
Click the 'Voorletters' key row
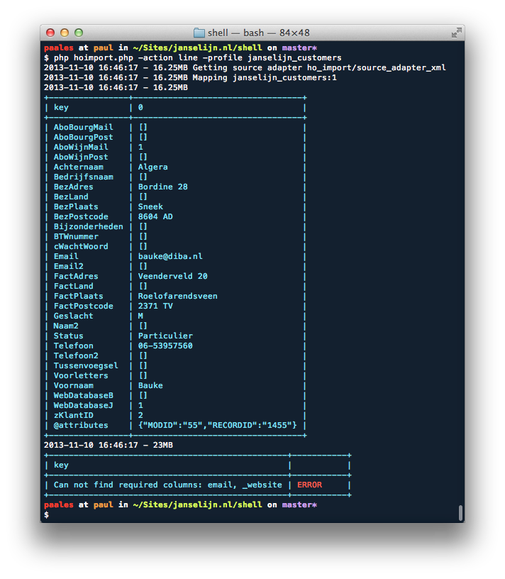pyautogui.click(x=175, y=376)
